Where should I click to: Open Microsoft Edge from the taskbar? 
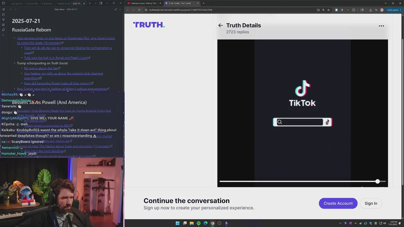click(205, 223)
